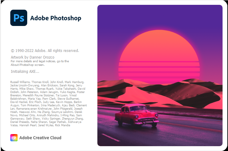Click the Artwork by Danner Orozco credit
The width and height of the screenshot is (228, 151).
pyautogui.click(x=33, y=57)
